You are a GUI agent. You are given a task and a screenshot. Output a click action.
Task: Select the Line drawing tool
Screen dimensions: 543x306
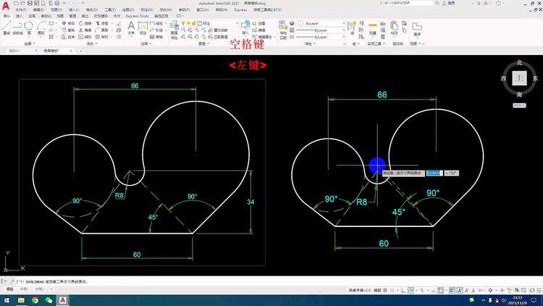7,28
